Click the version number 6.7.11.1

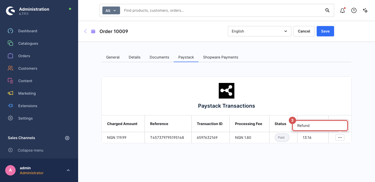[24, 14]
